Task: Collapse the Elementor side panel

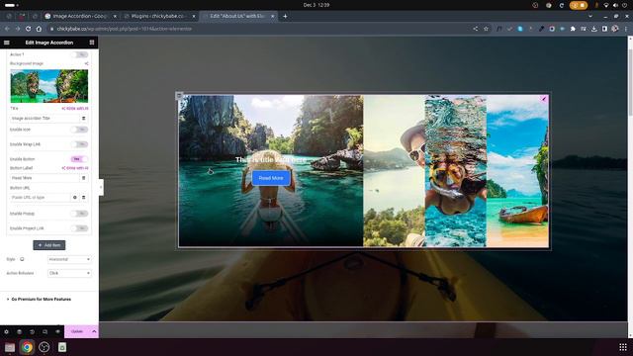Action: point(101,187)
